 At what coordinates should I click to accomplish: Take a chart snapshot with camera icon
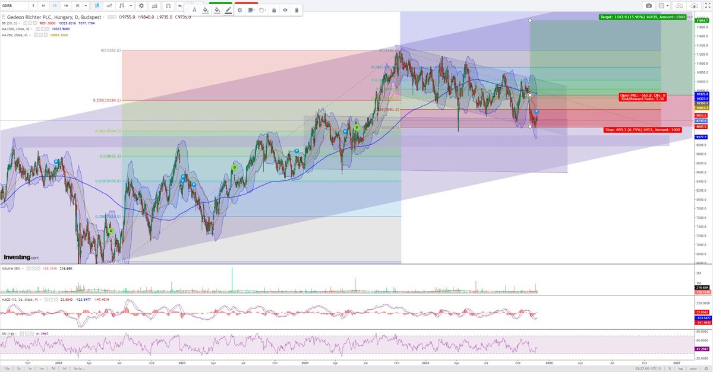click(x=649, y=5)
